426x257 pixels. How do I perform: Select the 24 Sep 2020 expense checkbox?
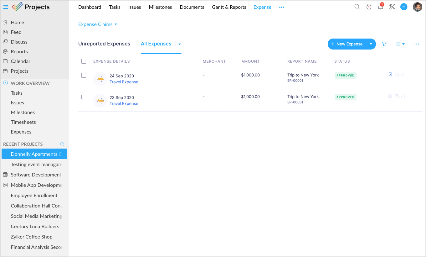click(x=84, y=76)
